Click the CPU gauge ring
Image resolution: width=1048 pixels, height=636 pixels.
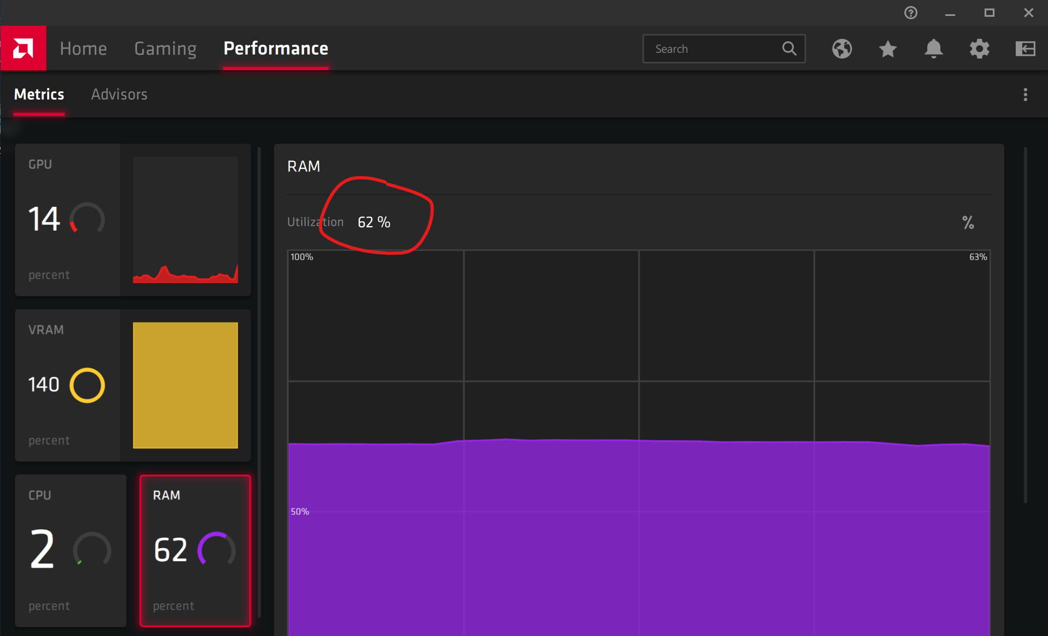point(92,549)
